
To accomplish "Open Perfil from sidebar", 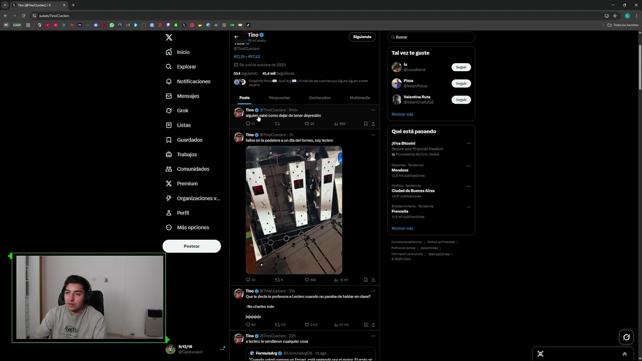I will tap(177, 213).
